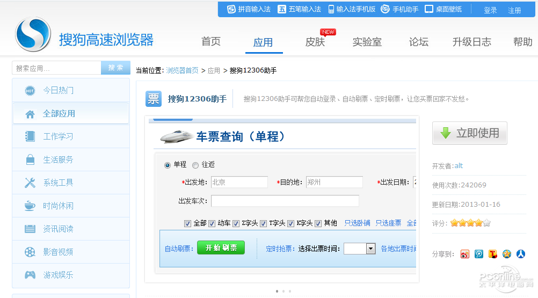Click the green 开始刷票 button
Viewport: 538px width, 298px height.
(x=221, y=248)
